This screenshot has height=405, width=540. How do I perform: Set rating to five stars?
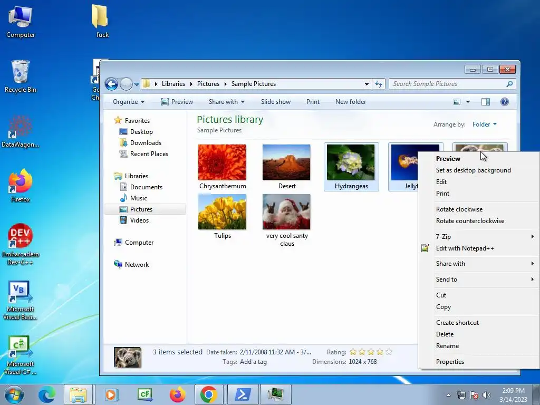(389, 352)
